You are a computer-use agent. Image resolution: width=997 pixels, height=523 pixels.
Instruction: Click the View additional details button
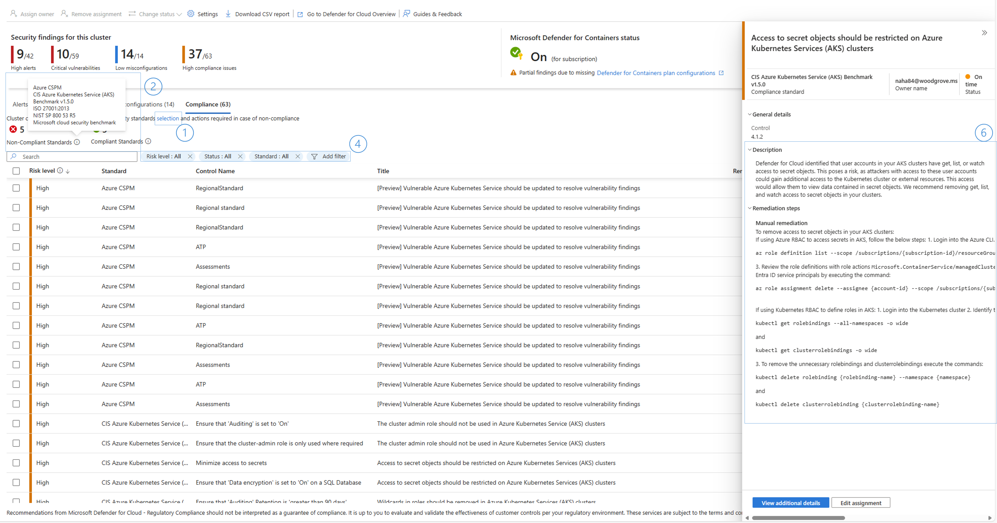tap(790, 503)
